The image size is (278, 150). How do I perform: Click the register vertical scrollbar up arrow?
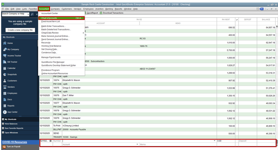click(277, 26)
